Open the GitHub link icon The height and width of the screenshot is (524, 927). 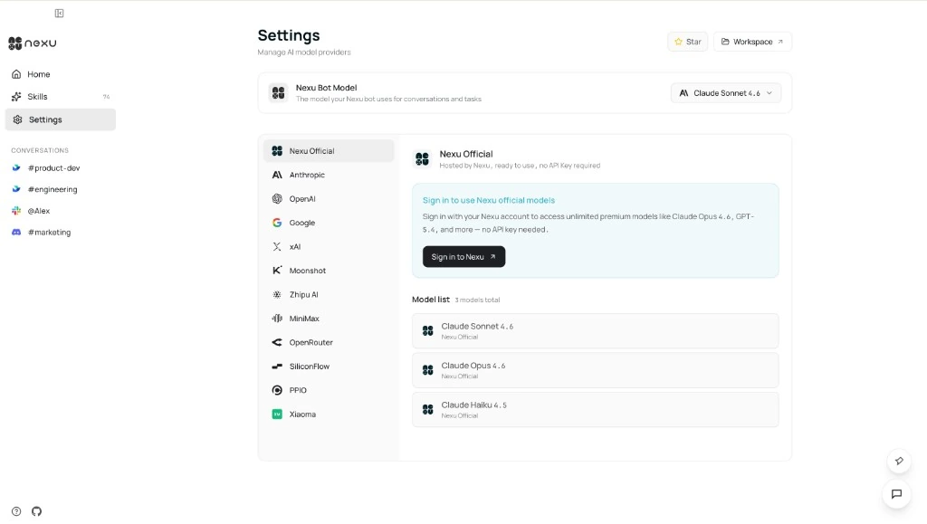36,511
